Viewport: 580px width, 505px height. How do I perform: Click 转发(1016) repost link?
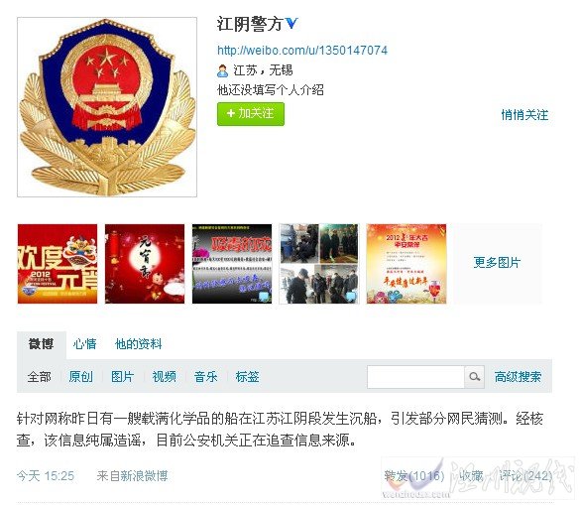pos(414,476)
